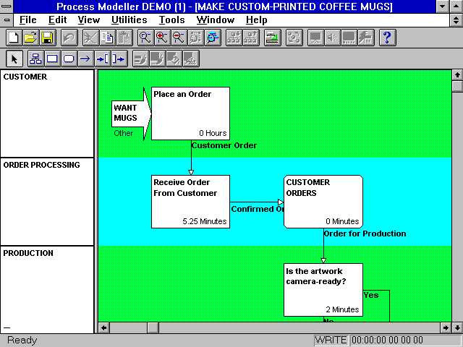
Task: Select the hierarchy chart tool
Action: point(35,59)
